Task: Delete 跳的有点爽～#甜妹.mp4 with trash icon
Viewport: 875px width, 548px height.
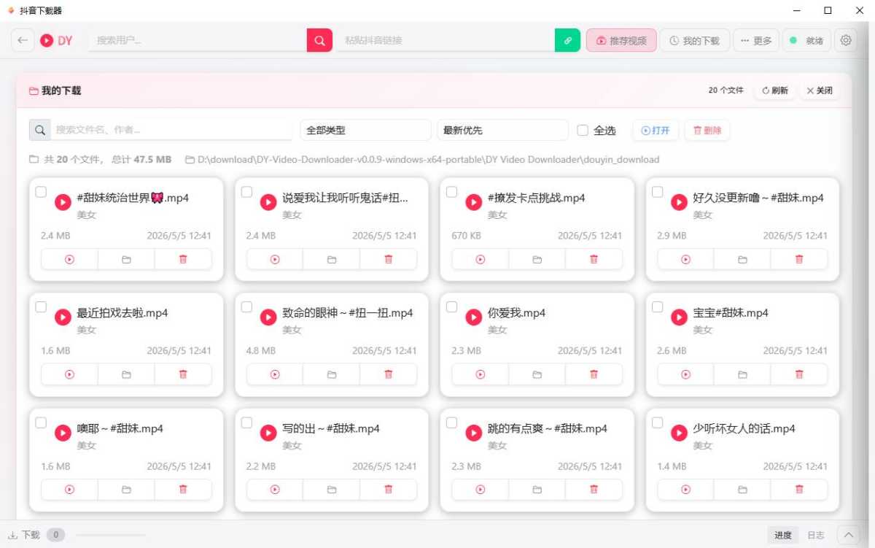Action: (594, 490)
